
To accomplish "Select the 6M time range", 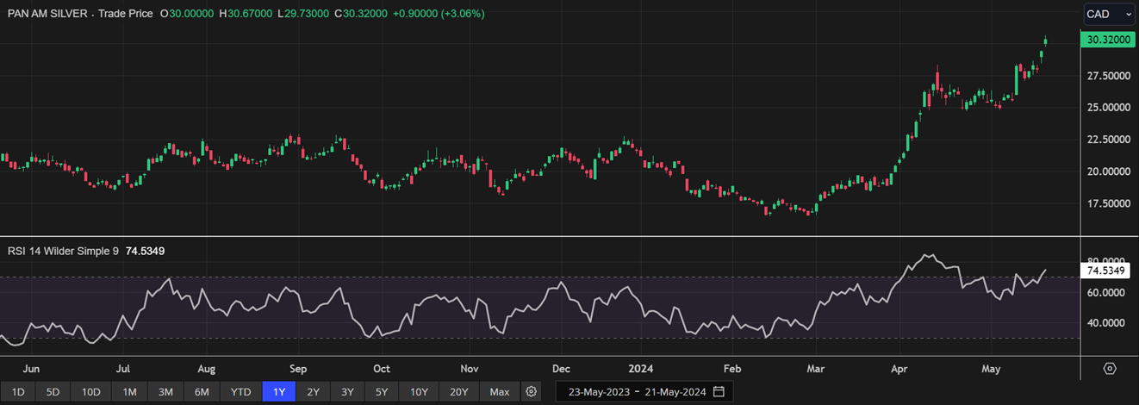I will click(202, 392).
